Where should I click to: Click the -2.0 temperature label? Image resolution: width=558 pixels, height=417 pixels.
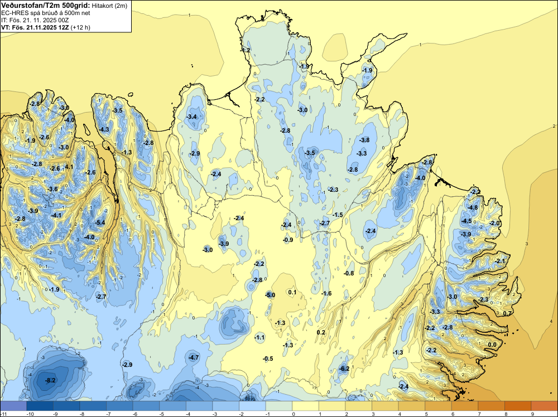point(494,223)
